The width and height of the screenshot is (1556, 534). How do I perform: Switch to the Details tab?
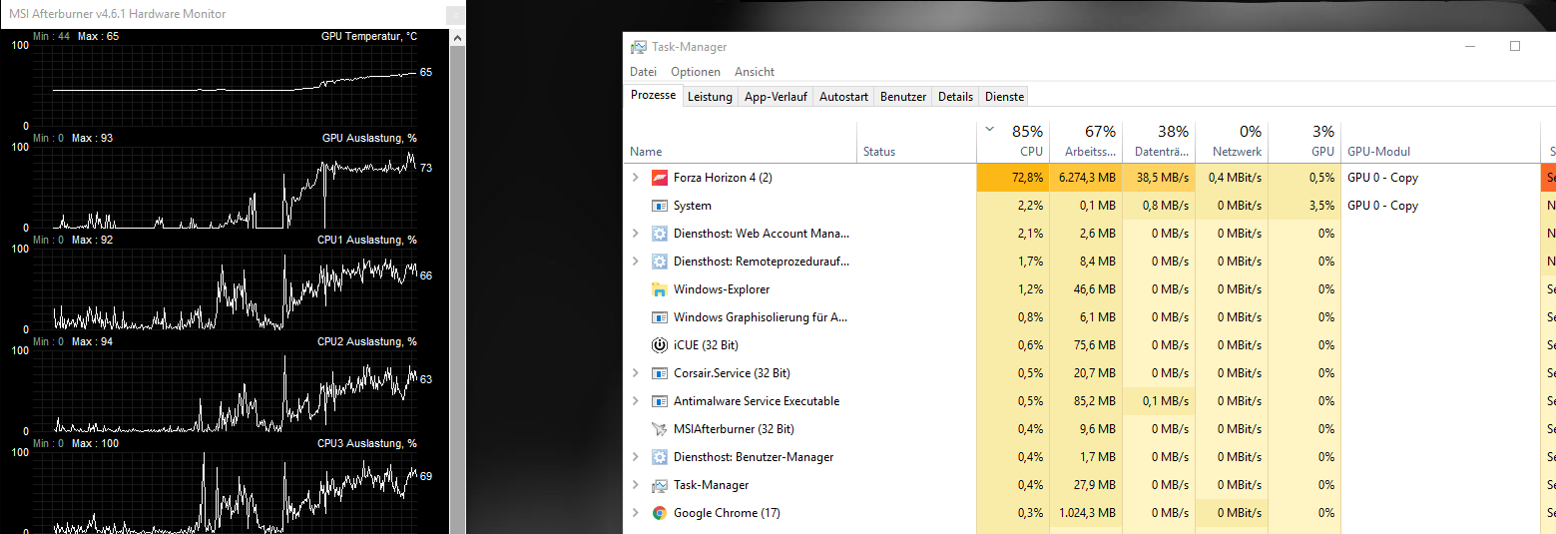tap(955, 97)
